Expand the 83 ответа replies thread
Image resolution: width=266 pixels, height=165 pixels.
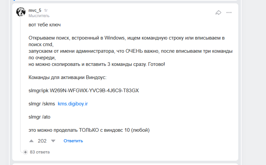40,152
